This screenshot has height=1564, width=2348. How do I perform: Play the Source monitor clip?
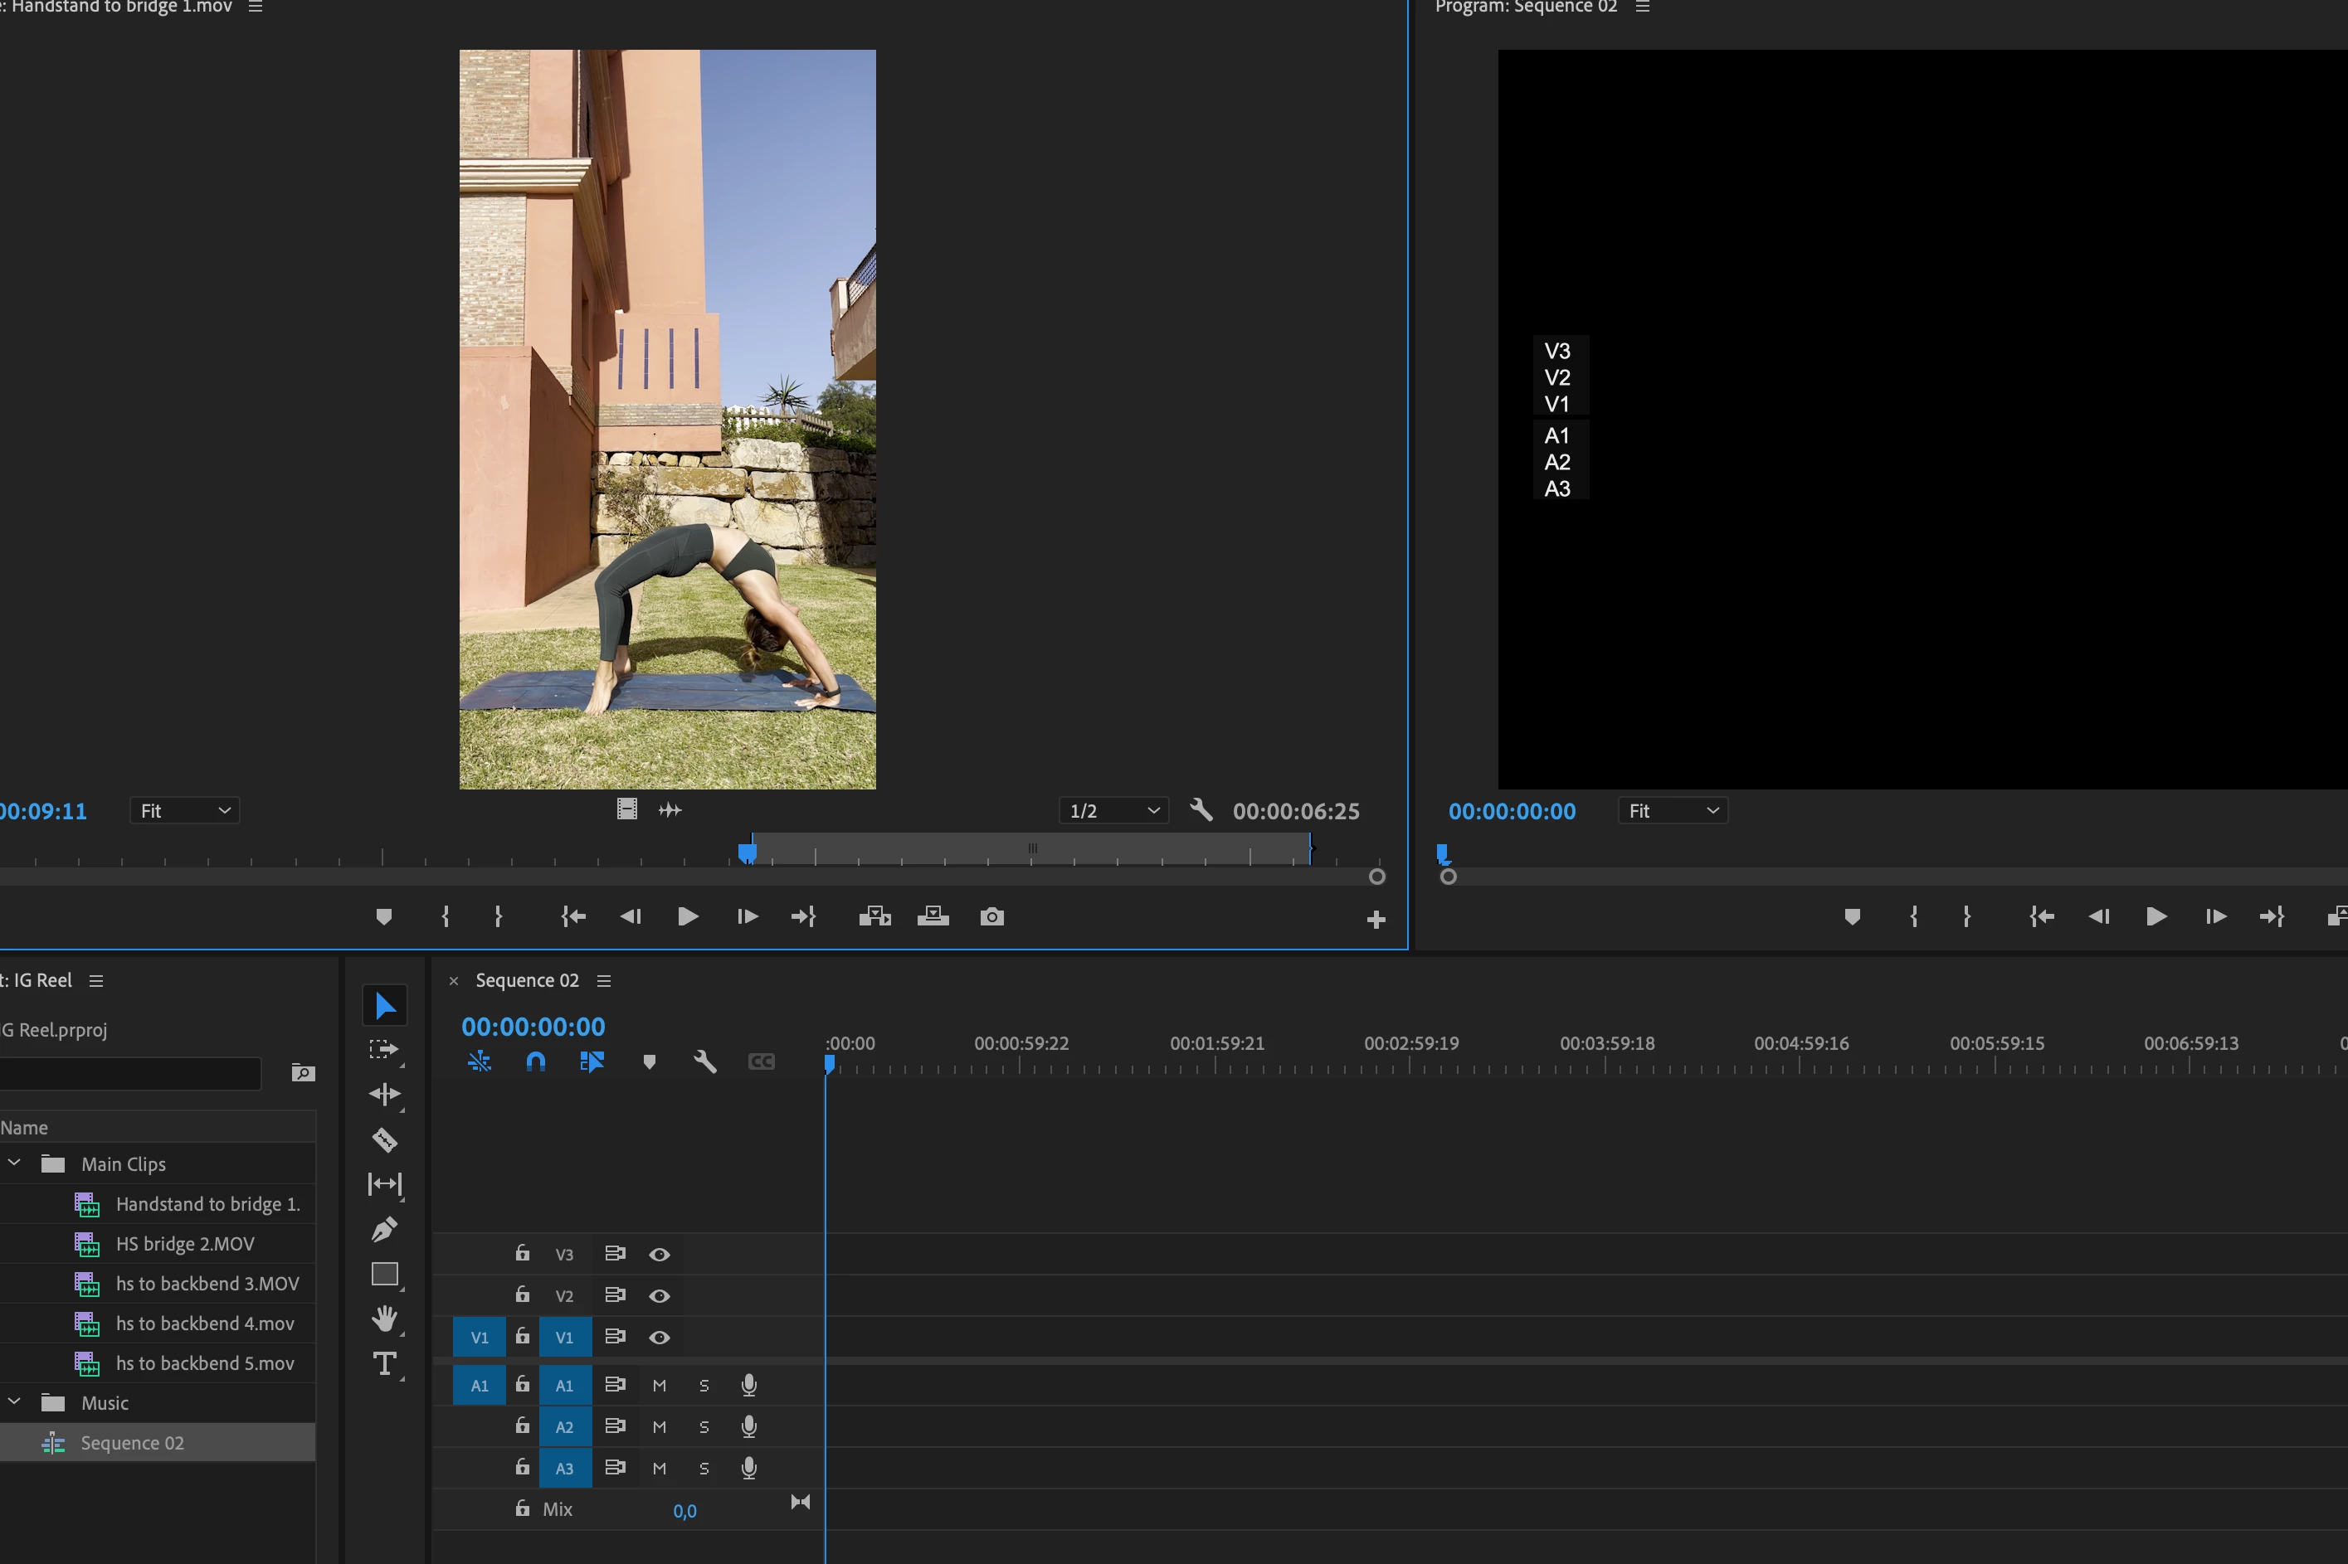pyautogui.click(x=688, y=916)
